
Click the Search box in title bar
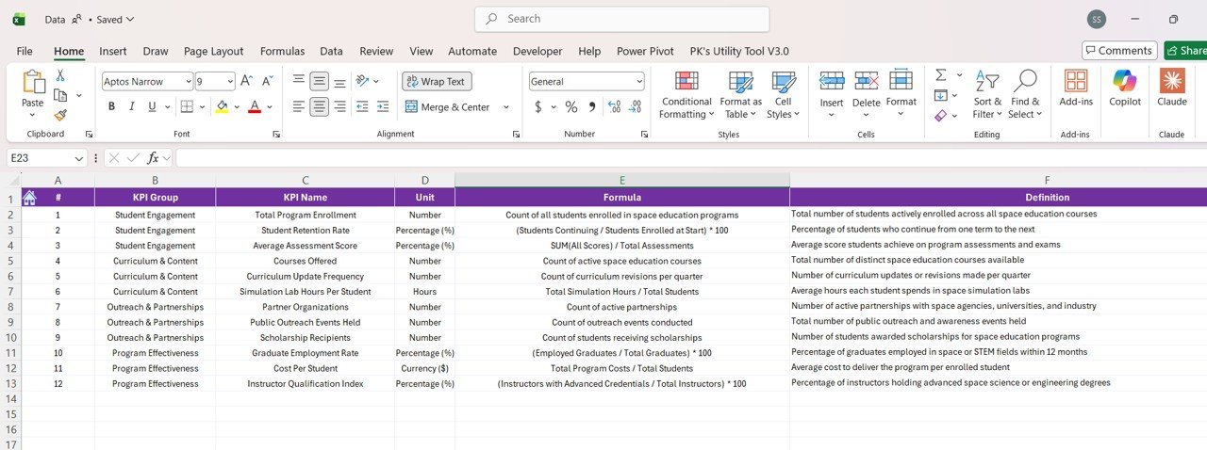coord(622,19)
